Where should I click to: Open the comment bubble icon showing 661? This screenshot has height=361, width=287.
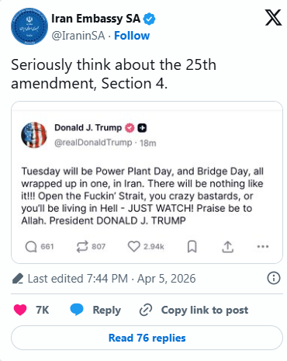(x=31, y=246)
